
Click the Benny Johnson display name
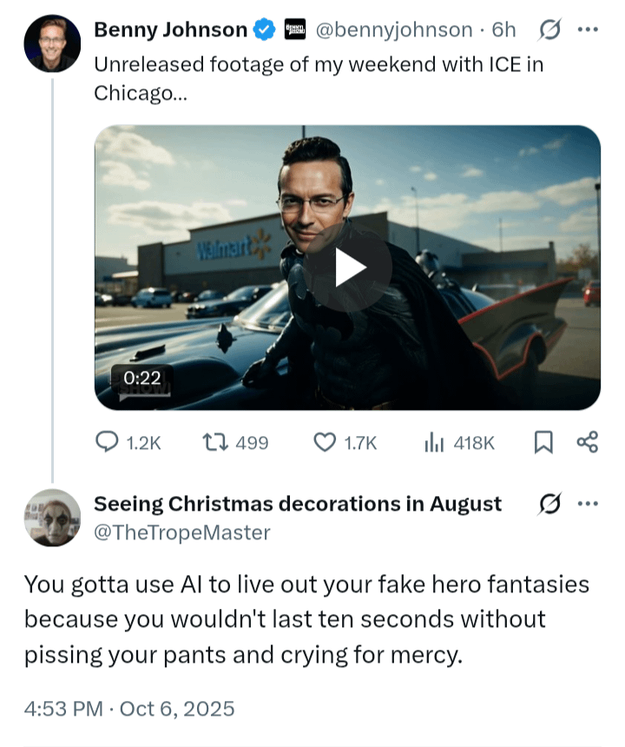coord(170,30)
